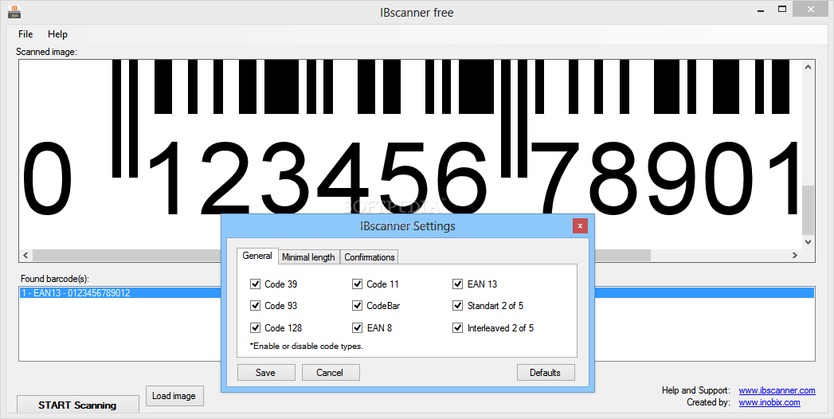Click the horizontal scrollbar left arrow
This screenshot has height=419, width=834.
pos(26,255)
